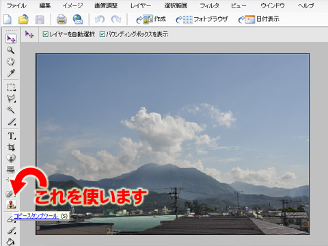Click the Move tool icon in options bar
The height and width of the screenshot is (246, 328).
[29, 35]
